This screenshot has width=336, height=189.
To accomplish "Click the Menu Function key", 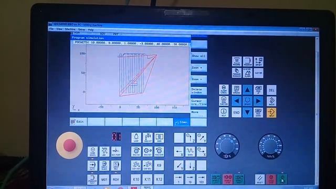I will pos(224,101).
